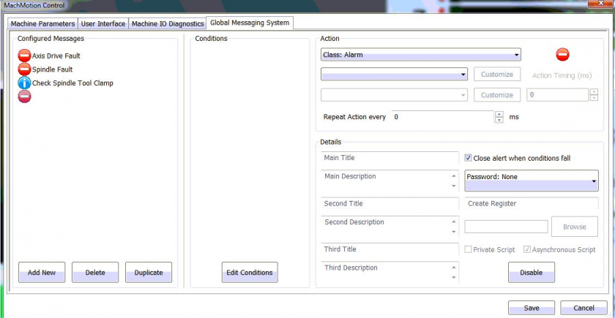
Task: Select the Spindle Fault message text
Action: point(52,69)
